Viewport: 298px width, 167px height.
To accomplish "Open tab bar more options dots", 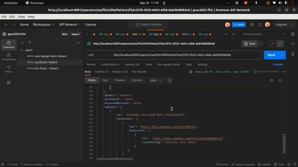I will point(234,34).
